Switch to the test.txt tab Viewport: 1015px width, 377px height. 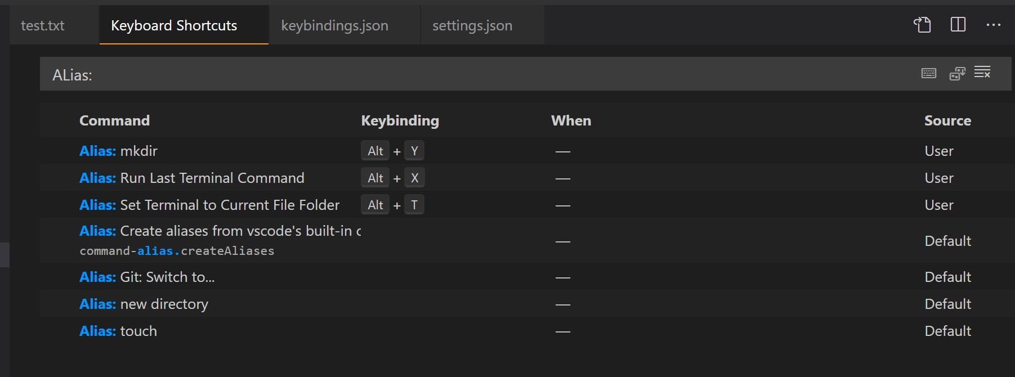pos(42,25)
